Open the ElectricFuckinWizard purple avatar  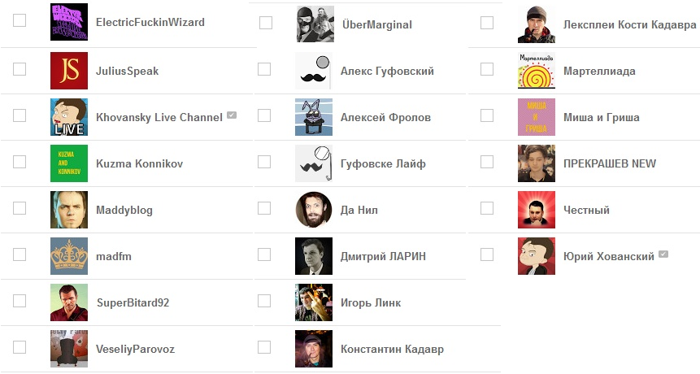click(69, 22)
